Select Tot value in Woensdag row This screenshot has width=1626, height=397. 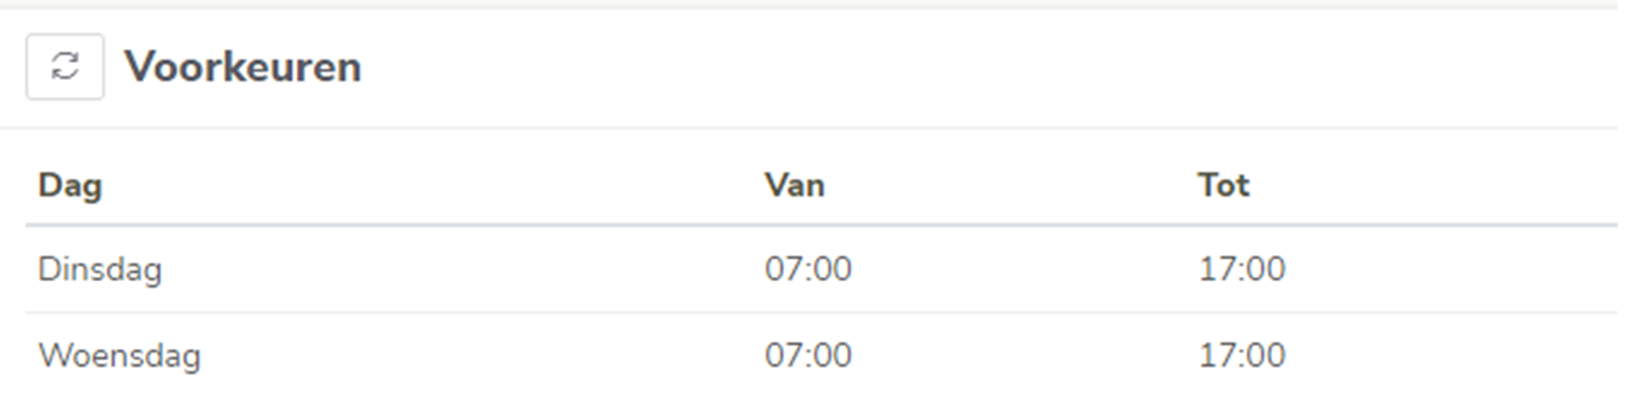(1242, 356)
